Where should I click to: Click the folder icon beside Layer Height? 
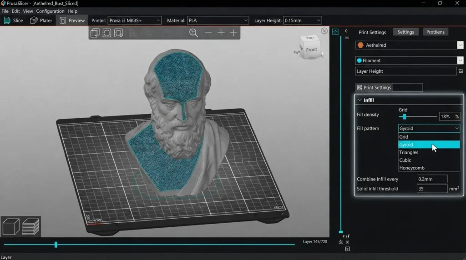click(461, 71)
